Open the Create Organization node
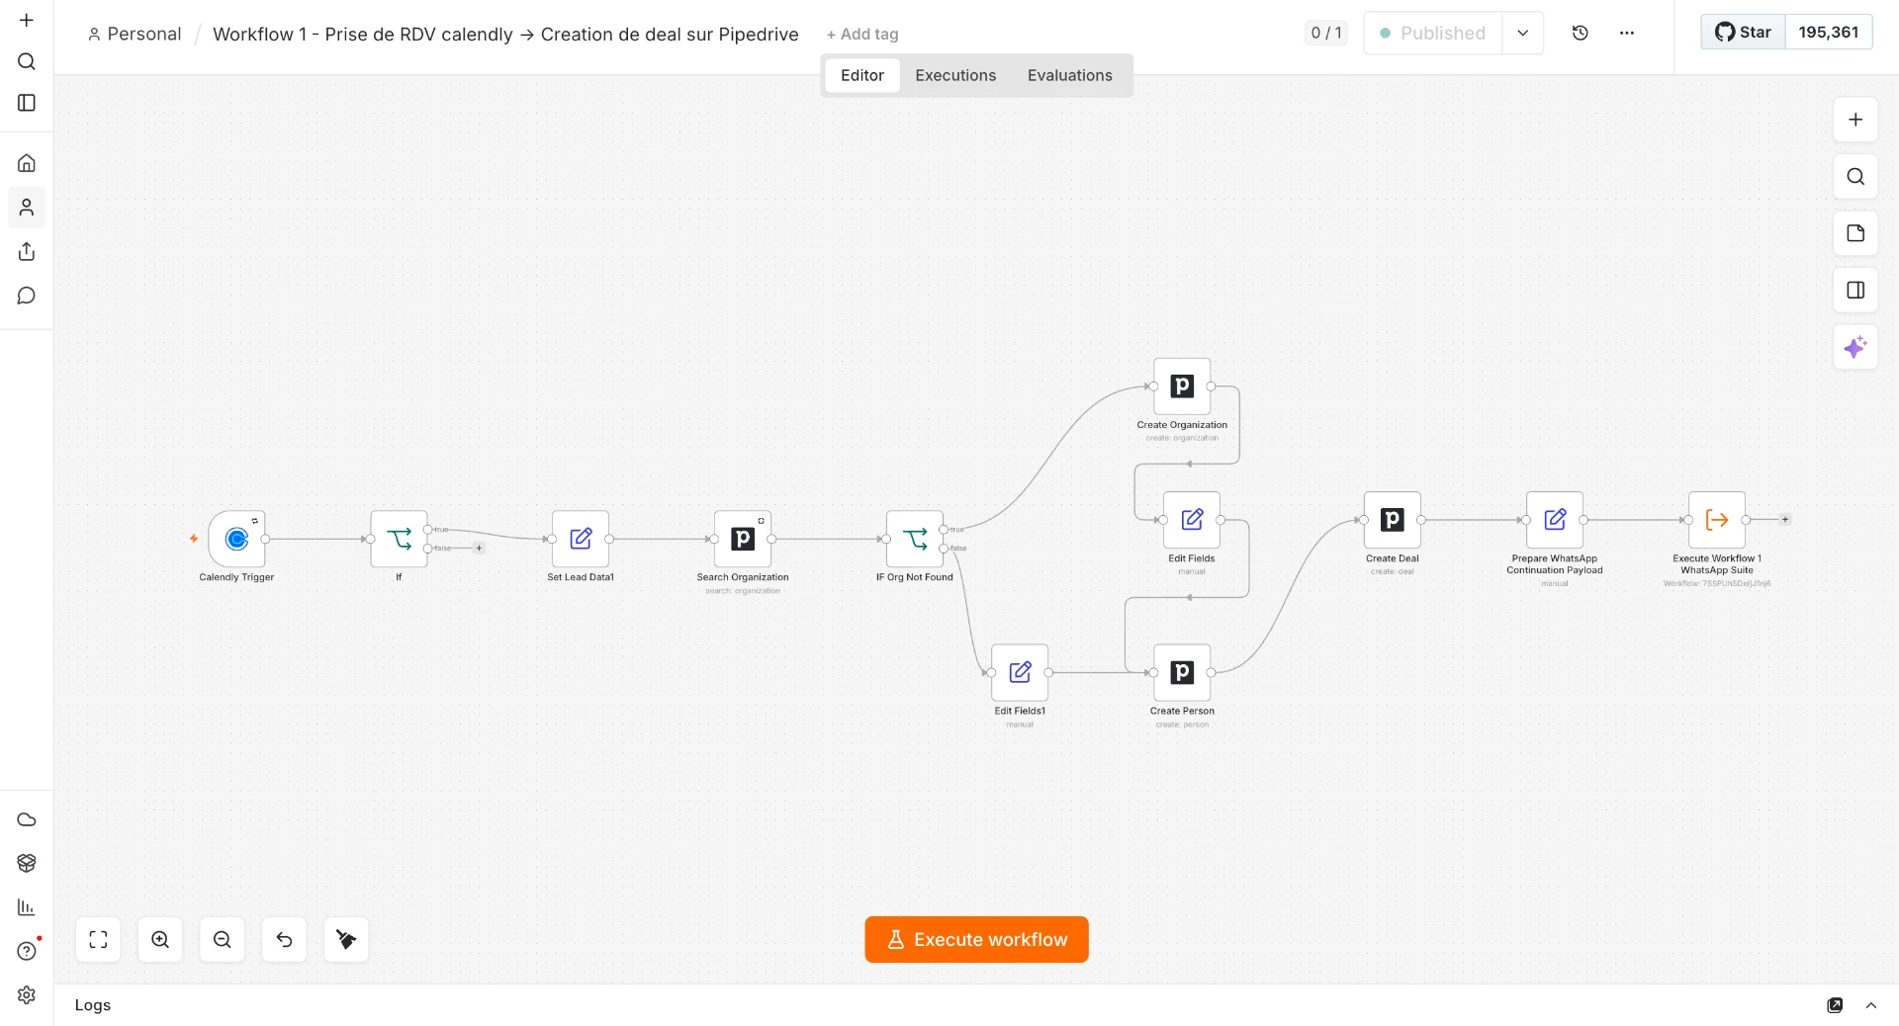This screenshot has width=1899, height=1026. coord(1182,386)
